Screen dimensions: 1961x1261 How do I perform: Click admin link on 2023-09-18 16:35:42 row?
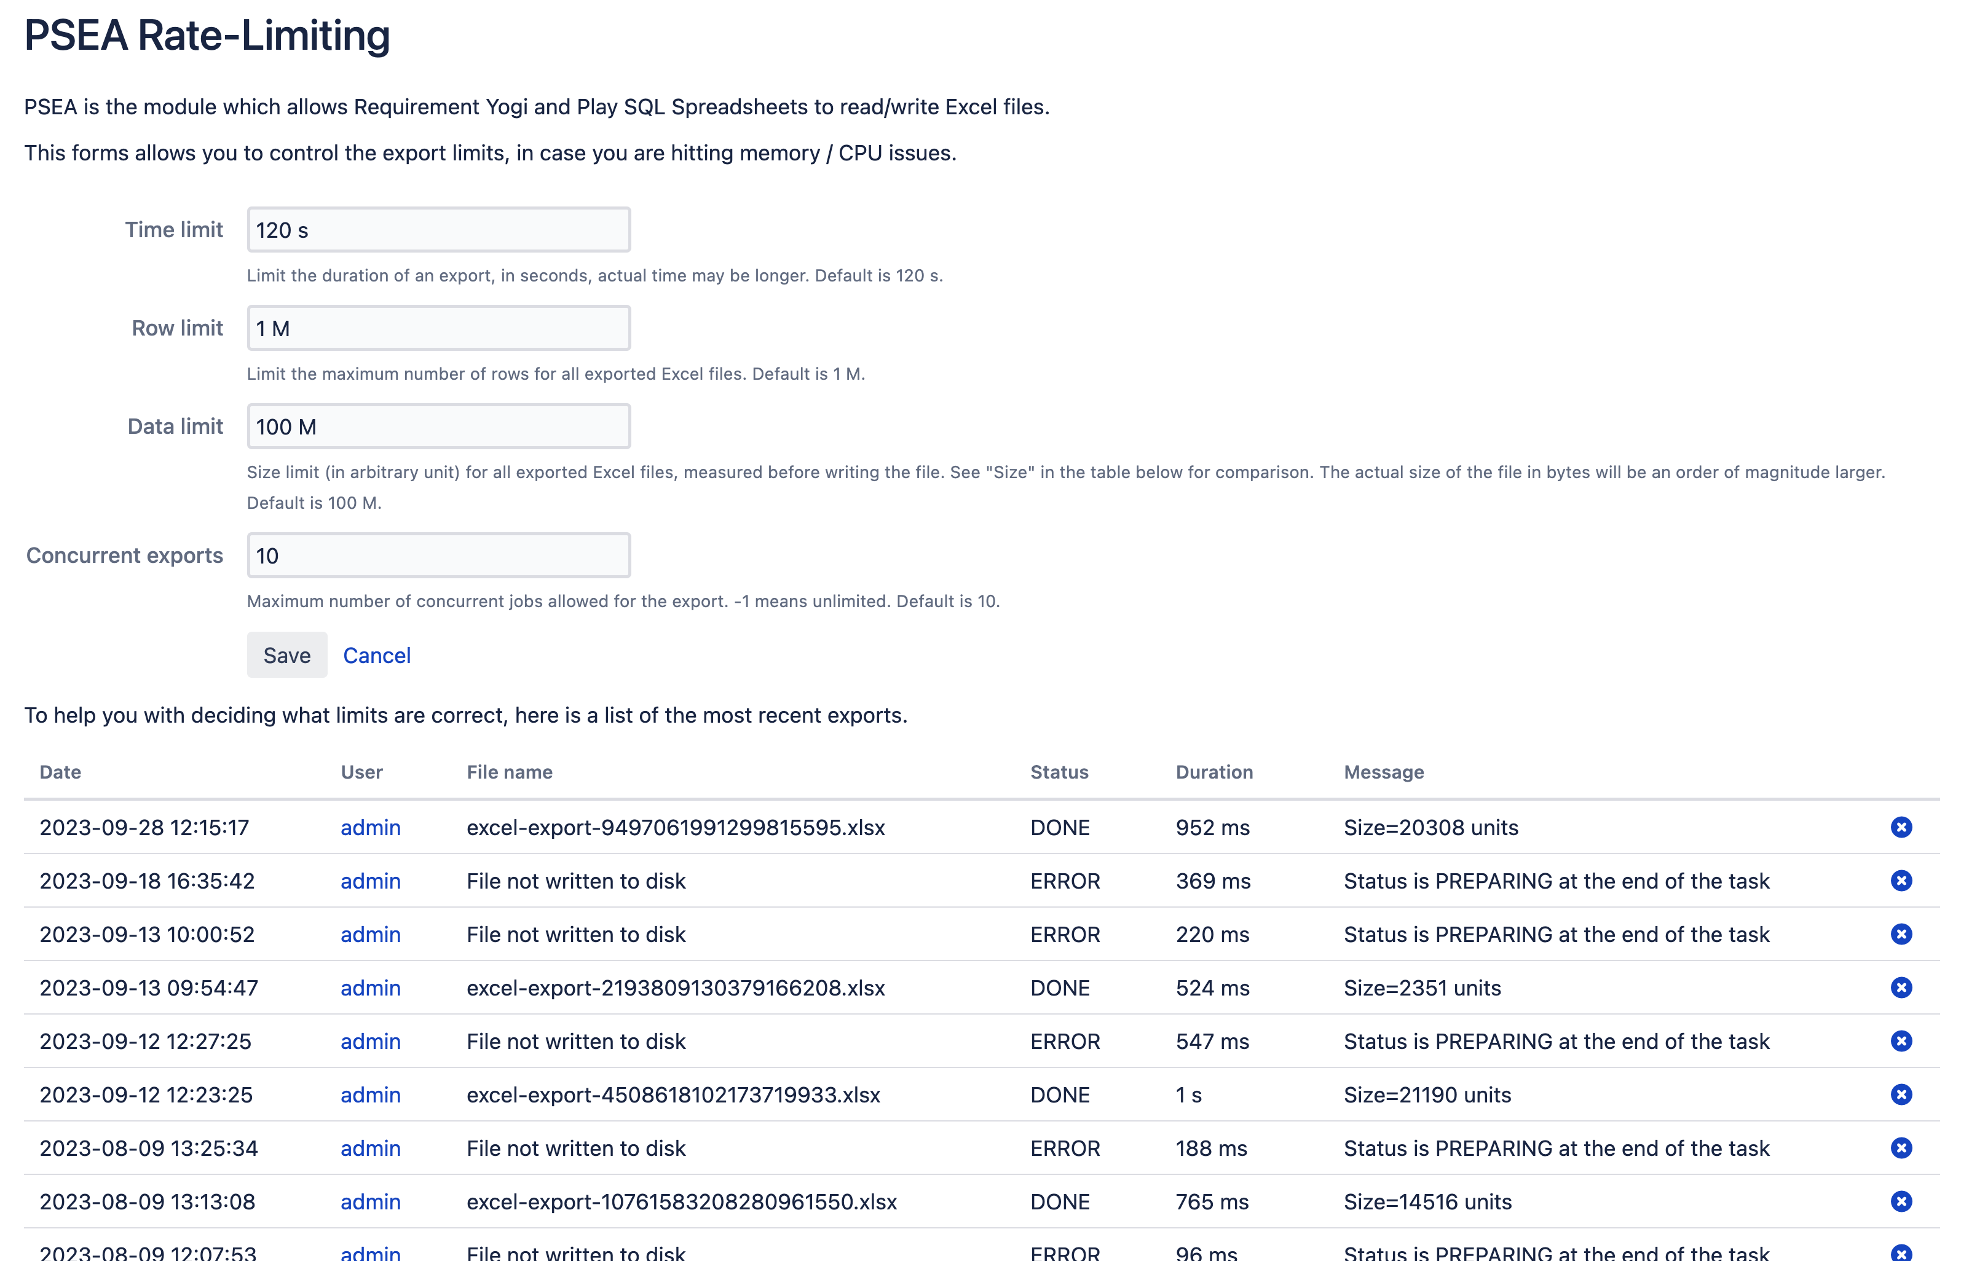[x=370, y=880]
